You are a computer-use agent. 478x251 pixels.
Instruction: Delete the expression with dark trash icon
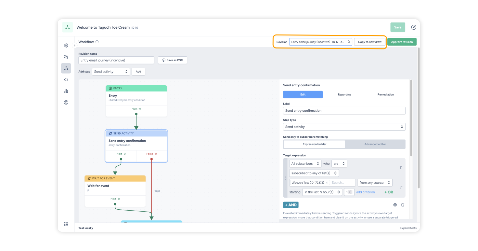(403, 205)
